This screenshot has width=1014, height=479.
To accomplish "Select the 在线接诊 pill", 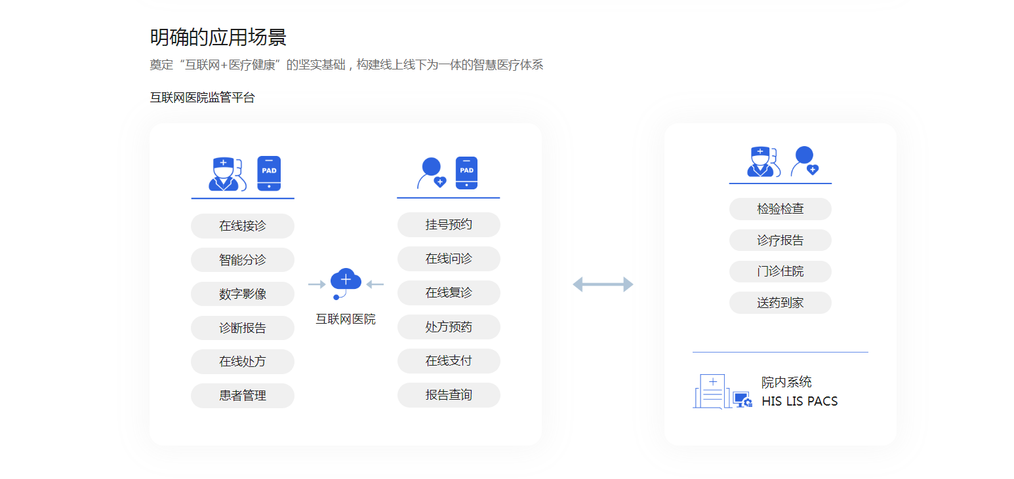I will click(243, 226).
